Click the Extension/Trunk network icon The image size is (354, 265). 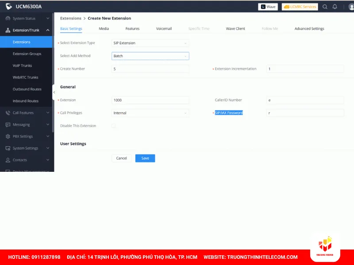point(8,30)
